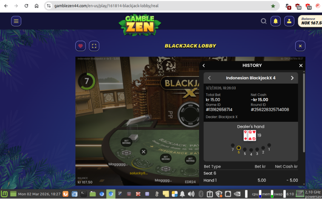This screenshot has height=199, width=322.
Task: Add game to favorites with heart icon
Action: (x=80, y=46)
